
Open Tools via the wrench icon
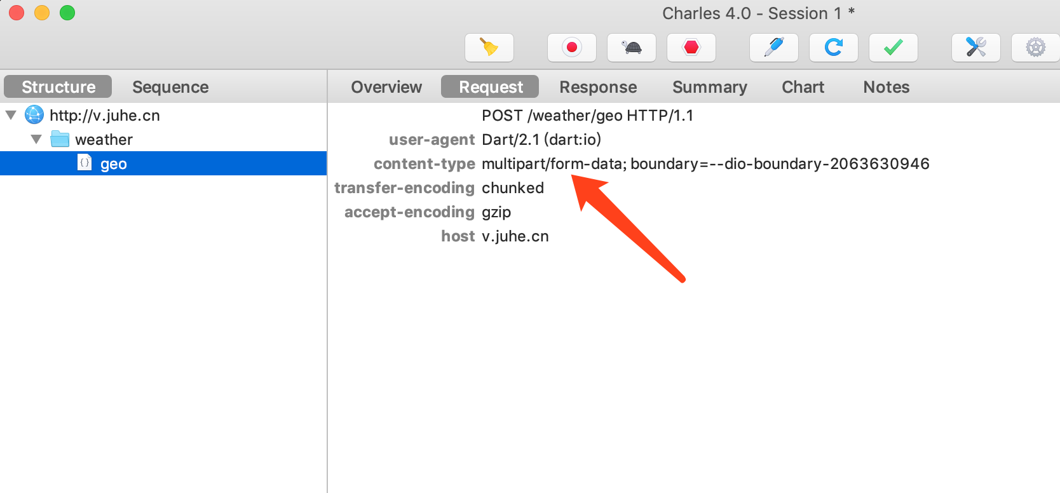[976, 48]
